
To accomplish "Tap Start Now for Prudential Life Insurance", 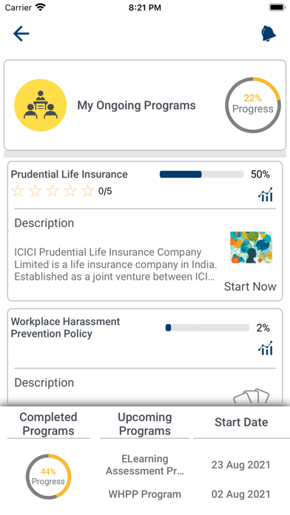I will click(250, 286).
